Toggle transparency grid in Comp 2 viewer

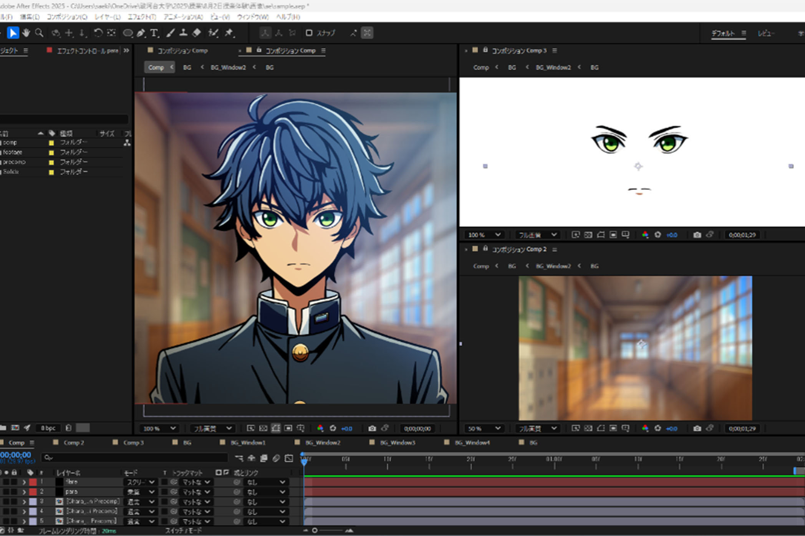point(588,428)
